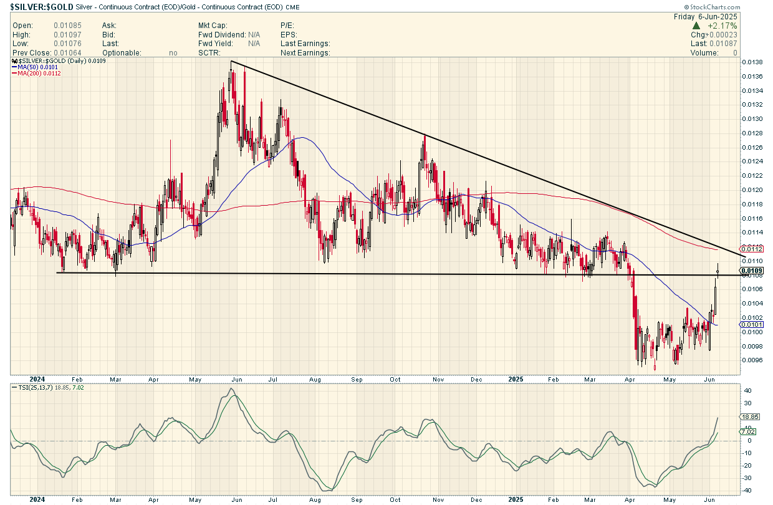Click the +2.17% percent change value

722,26
